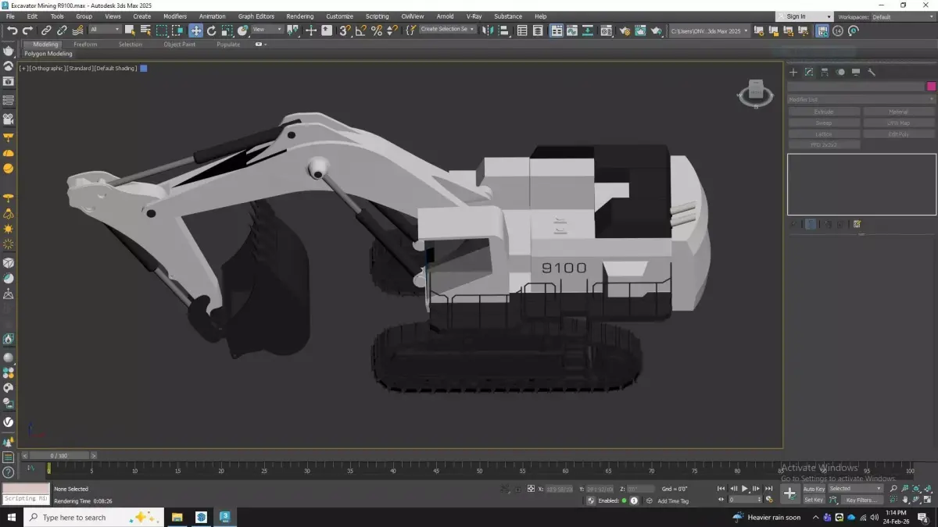Open the selection filter All dropdown

pos(105,30)
